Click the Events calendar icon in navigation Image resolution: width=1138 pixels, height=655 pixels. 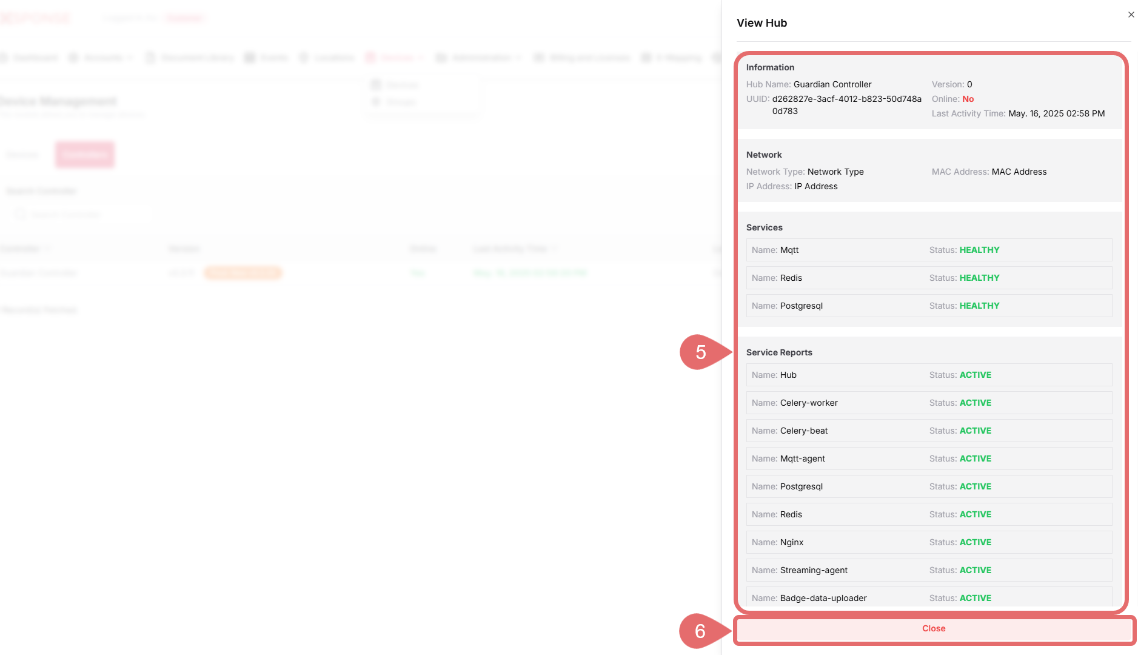[249, 58]
